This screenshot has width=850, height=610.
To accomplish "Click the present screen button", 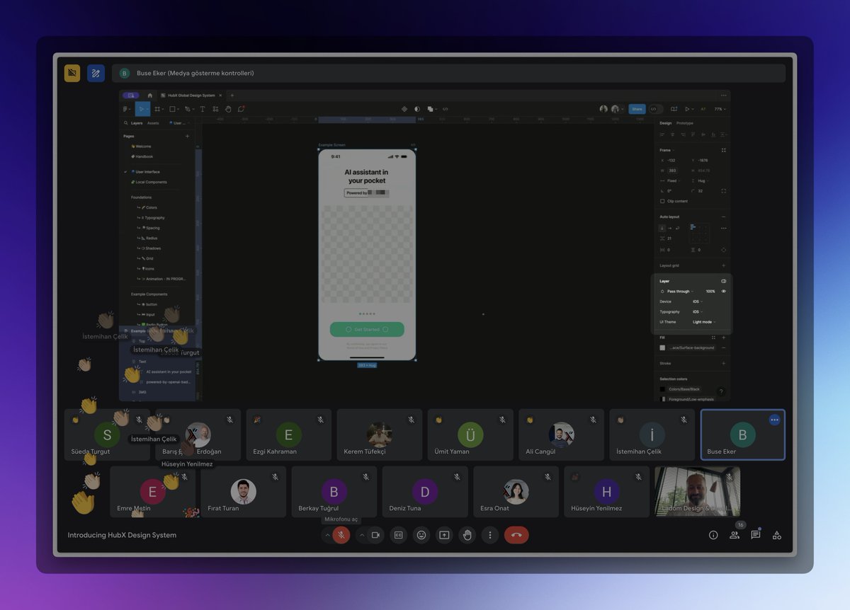I will pos(444,535).
